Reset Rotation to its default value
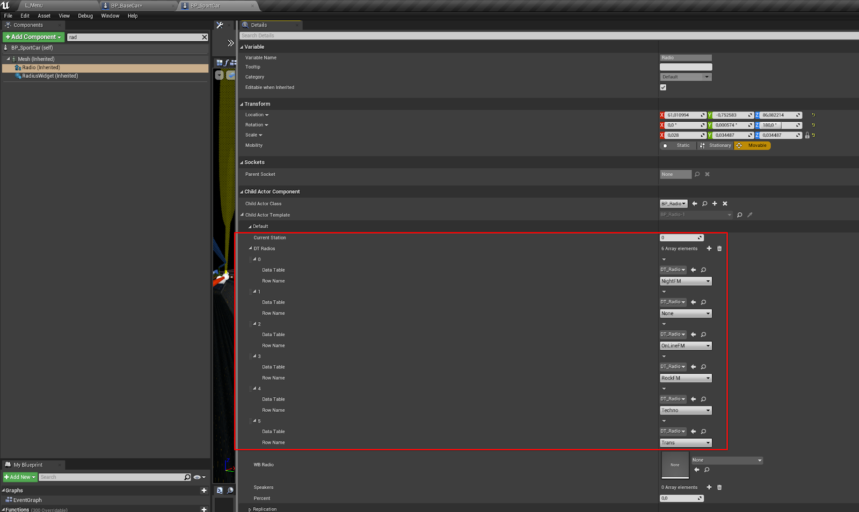859x512 pixels. (813, 125)
